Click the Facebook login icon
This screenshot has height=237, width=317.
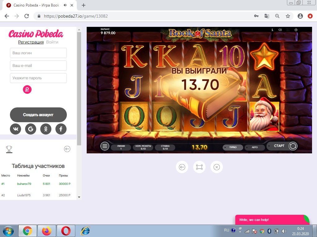pos(61,129)
